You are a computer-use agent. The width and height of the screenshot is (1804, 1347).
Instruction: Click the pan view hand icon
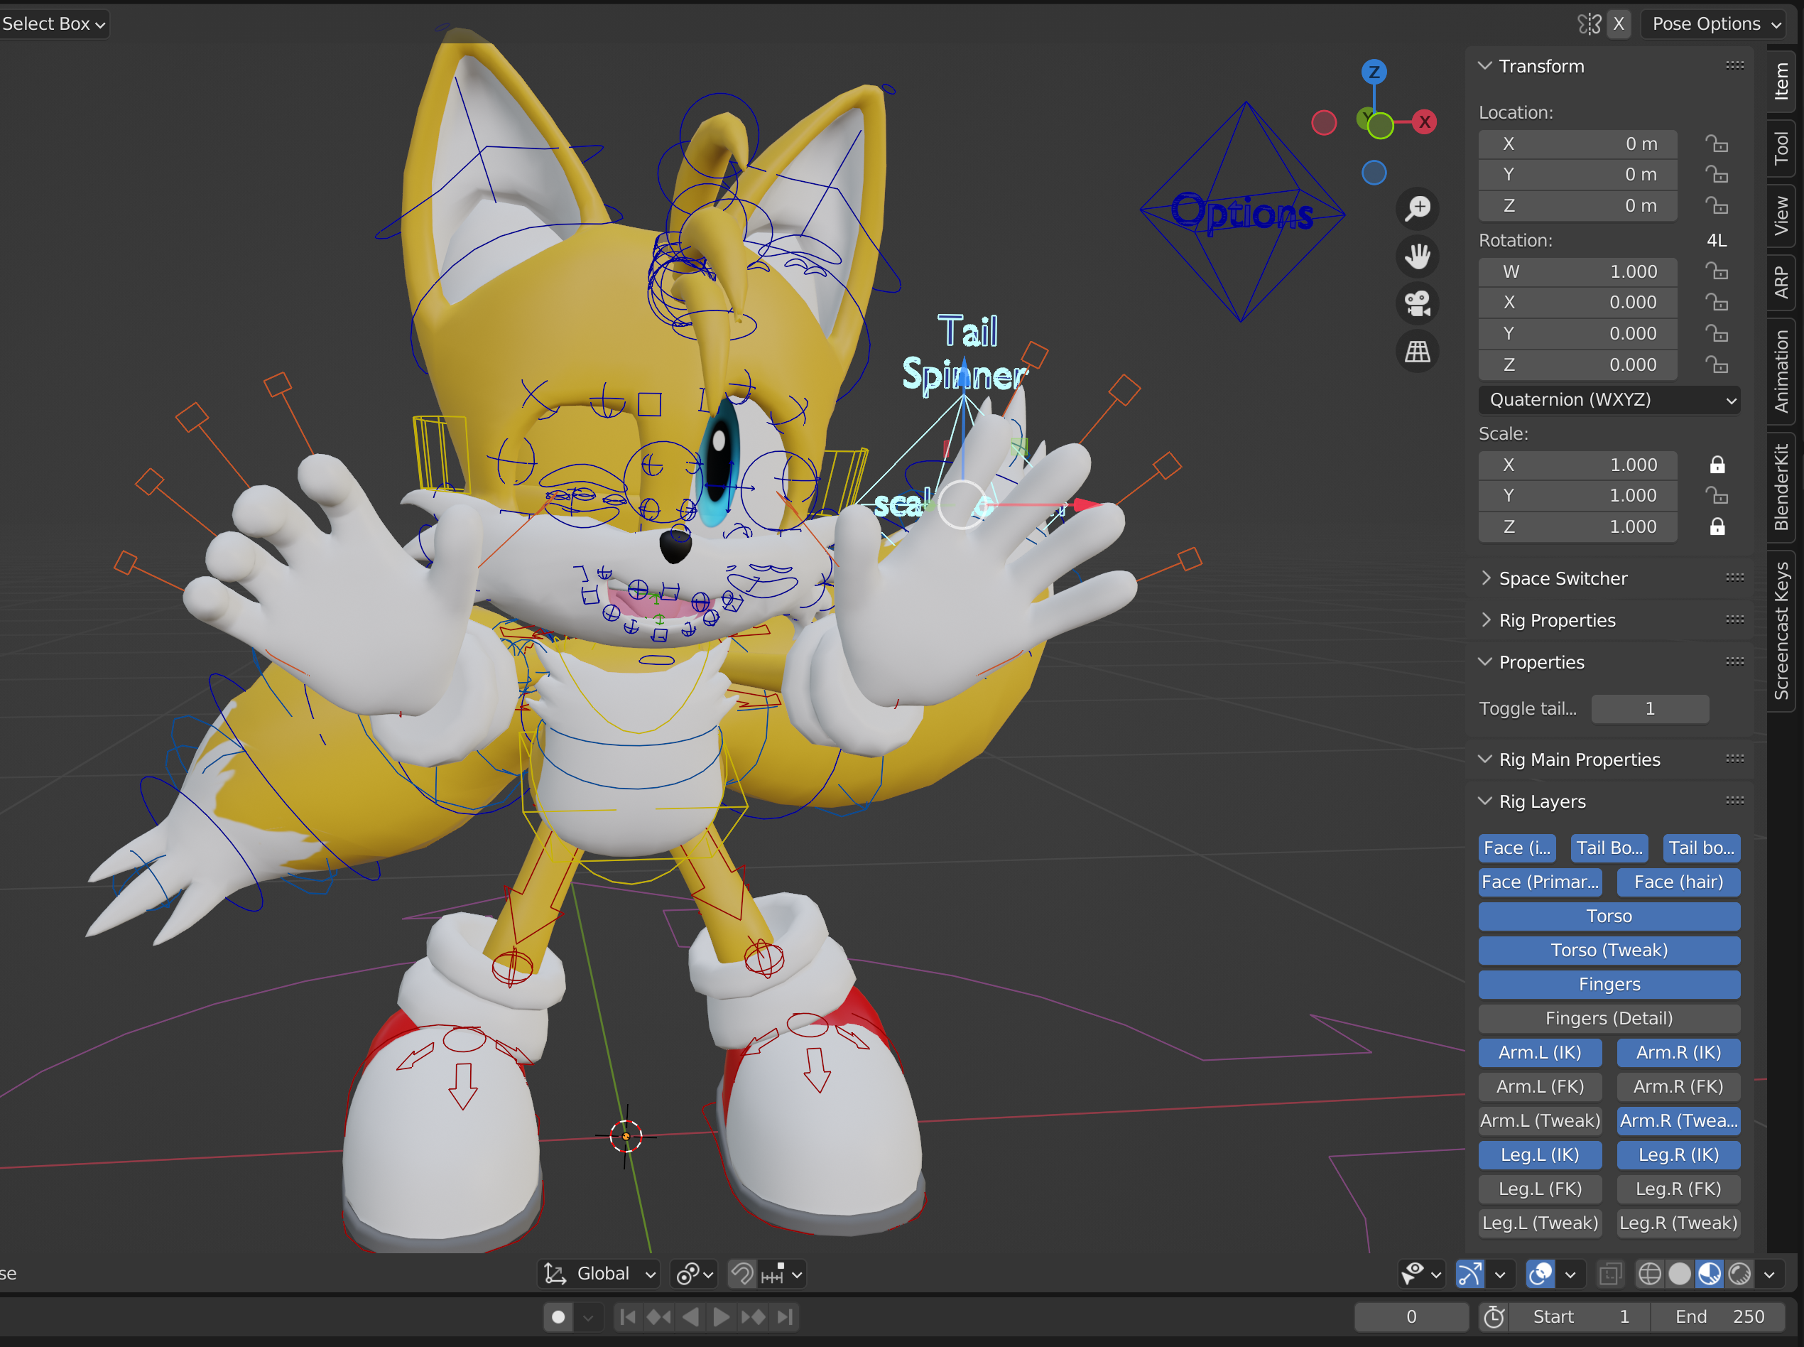pyautogui.click(x=1418, y=256)
